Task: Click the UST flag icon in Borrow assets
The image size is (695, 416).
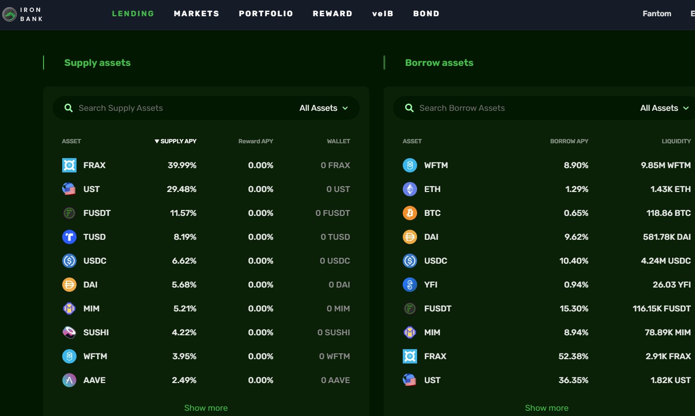Action: 410,380
